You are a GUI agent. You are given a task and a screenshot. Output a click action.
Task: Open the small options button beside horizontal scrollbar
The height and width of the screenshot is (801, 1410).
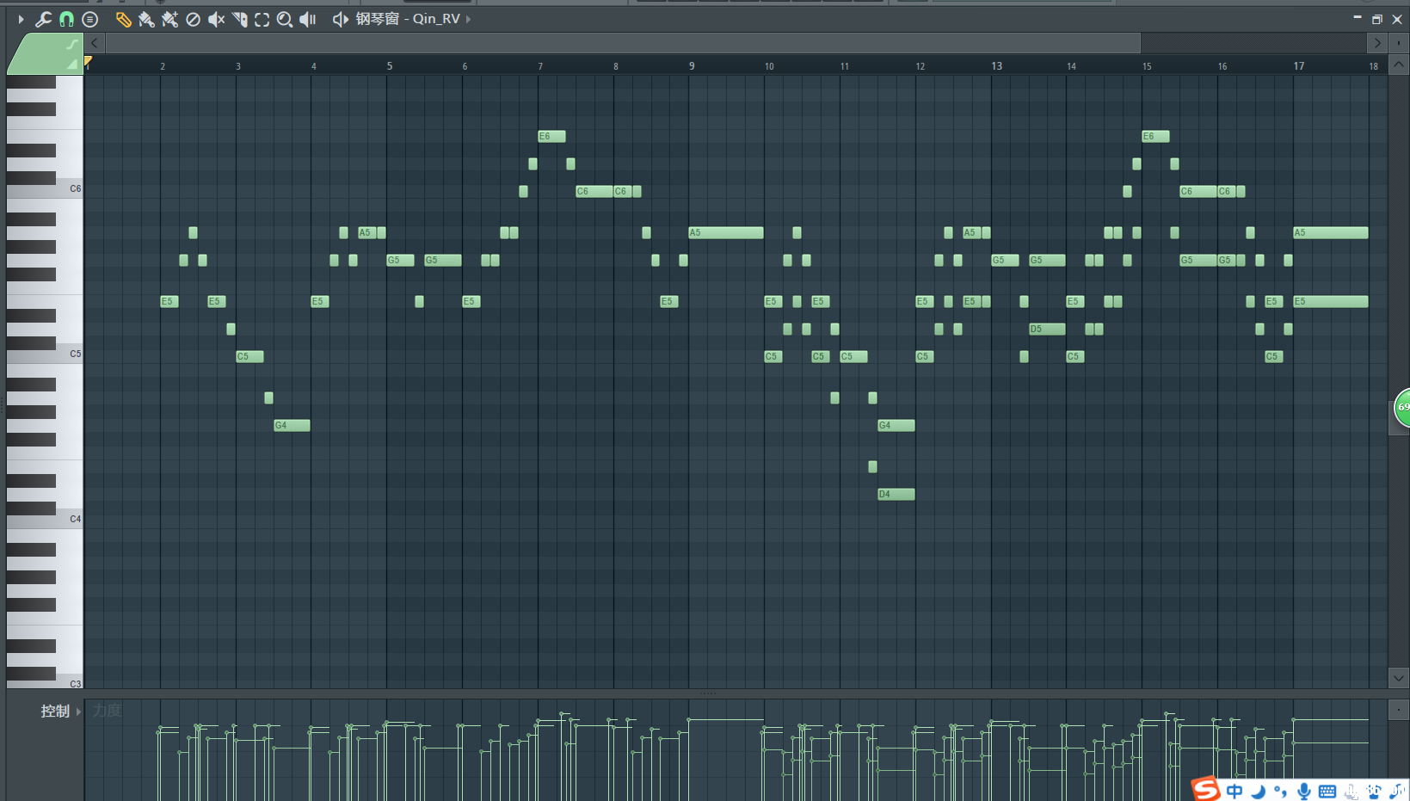coord(1399,42)
